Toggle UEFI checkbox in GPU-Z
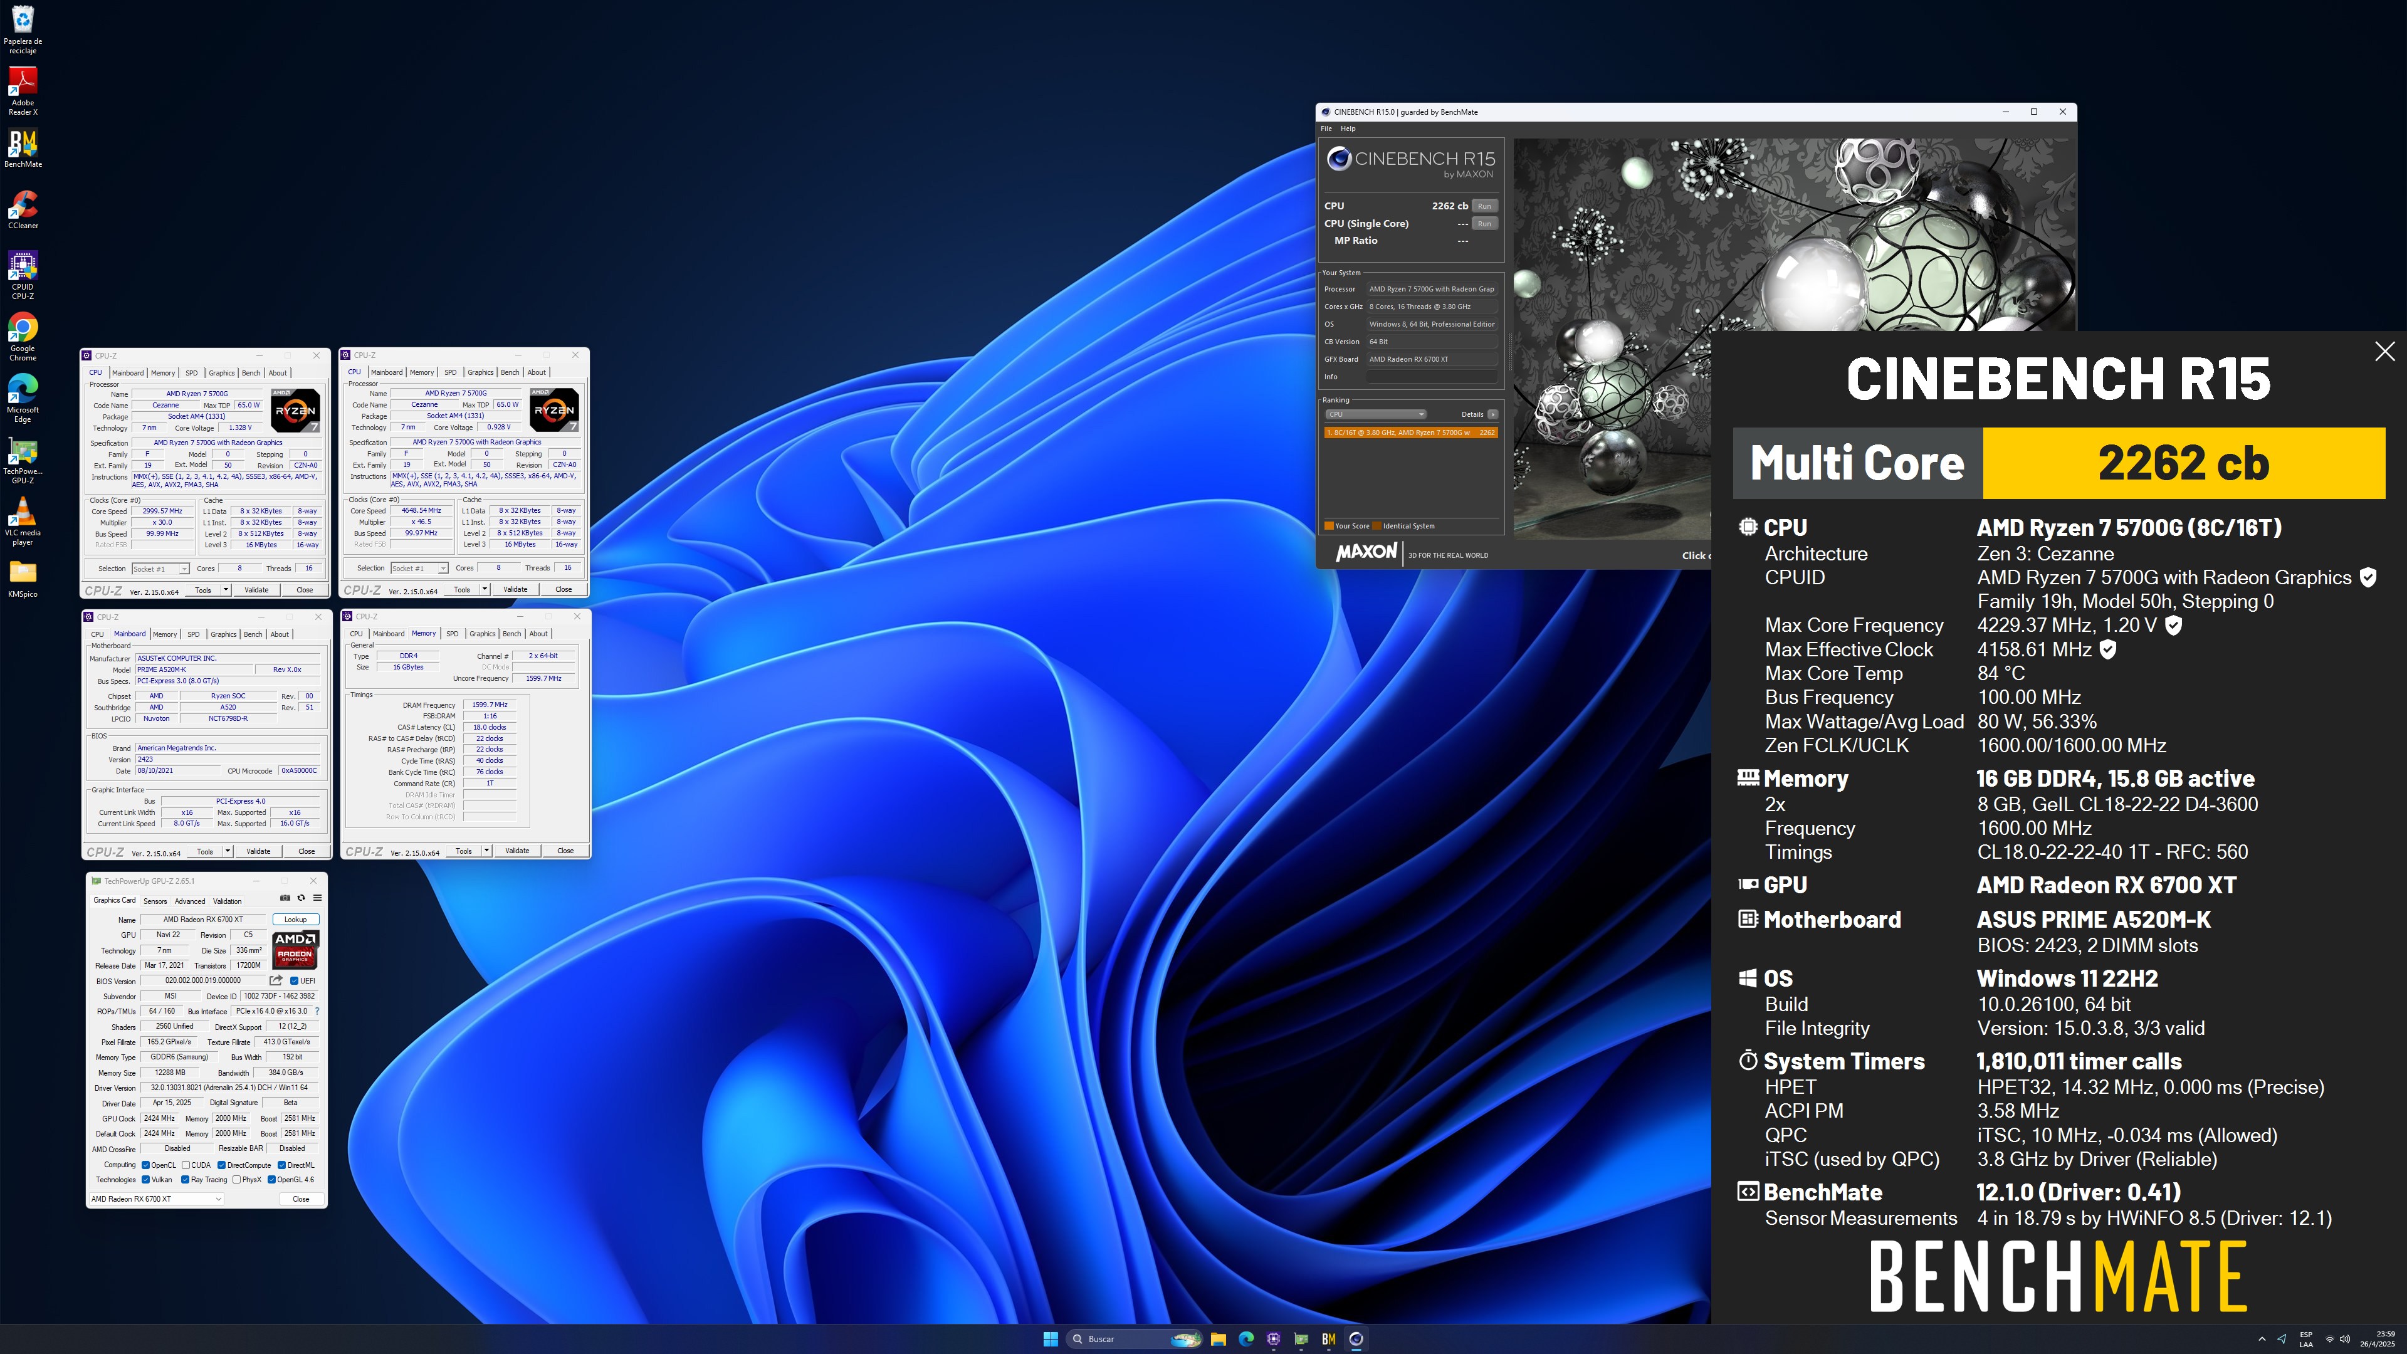 point(295,981)
